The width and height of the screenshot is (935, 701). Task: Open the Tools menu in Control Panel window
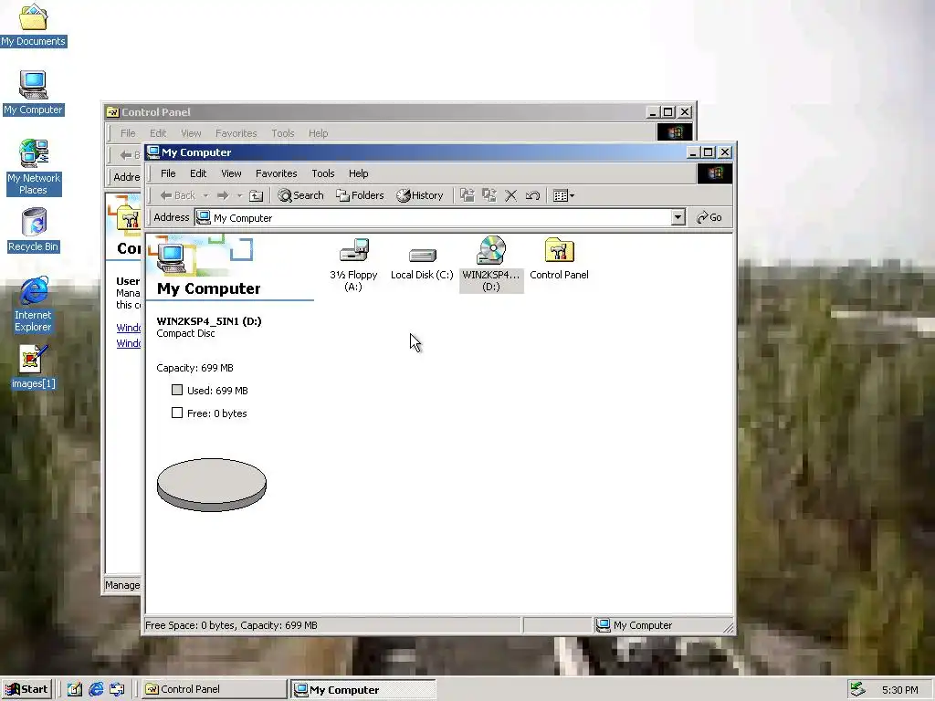283,133
